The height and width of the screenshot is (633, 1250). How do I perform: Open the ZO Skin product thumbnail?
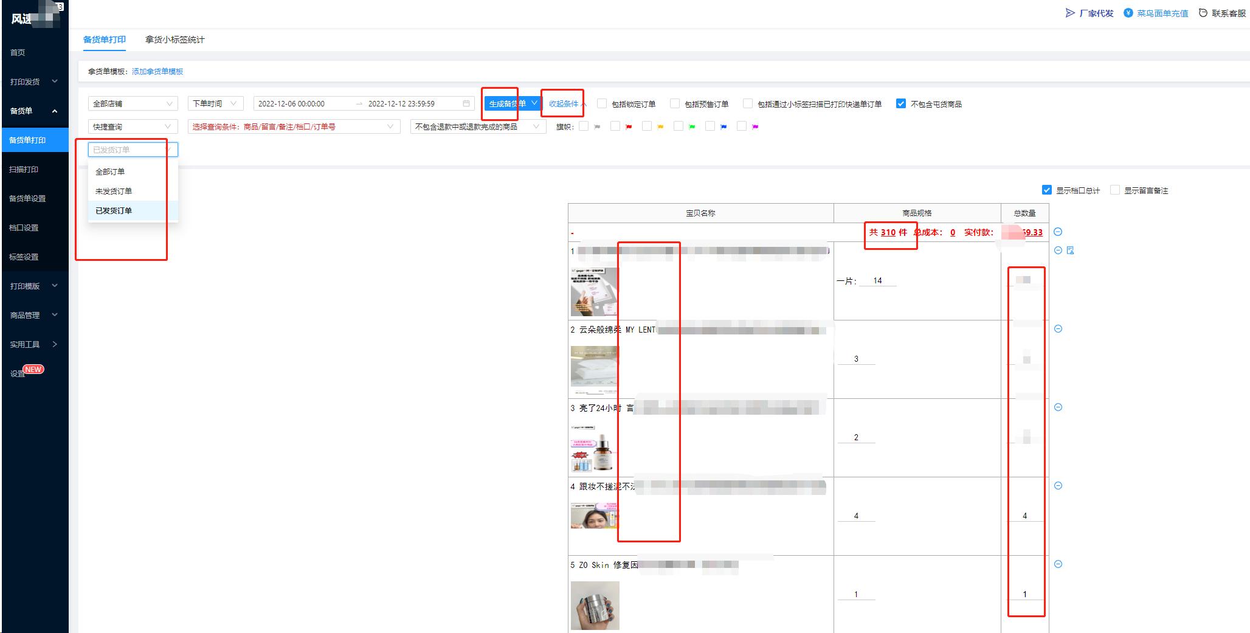coord(595,605)
